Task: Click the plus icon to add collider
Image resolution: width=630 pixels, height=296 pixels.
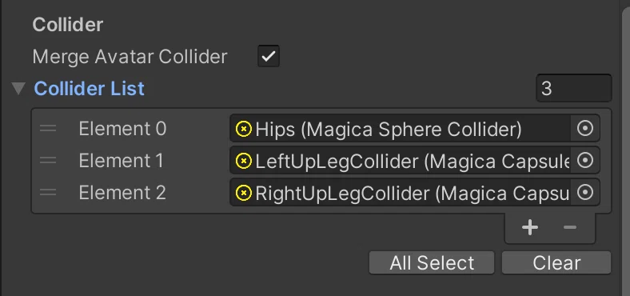Action: (530, 228)
